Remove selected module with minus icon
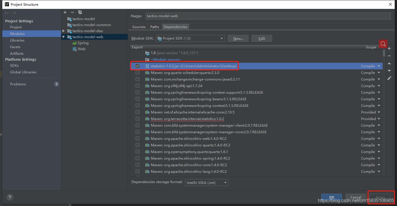397x206 pixels. point(72,12)
